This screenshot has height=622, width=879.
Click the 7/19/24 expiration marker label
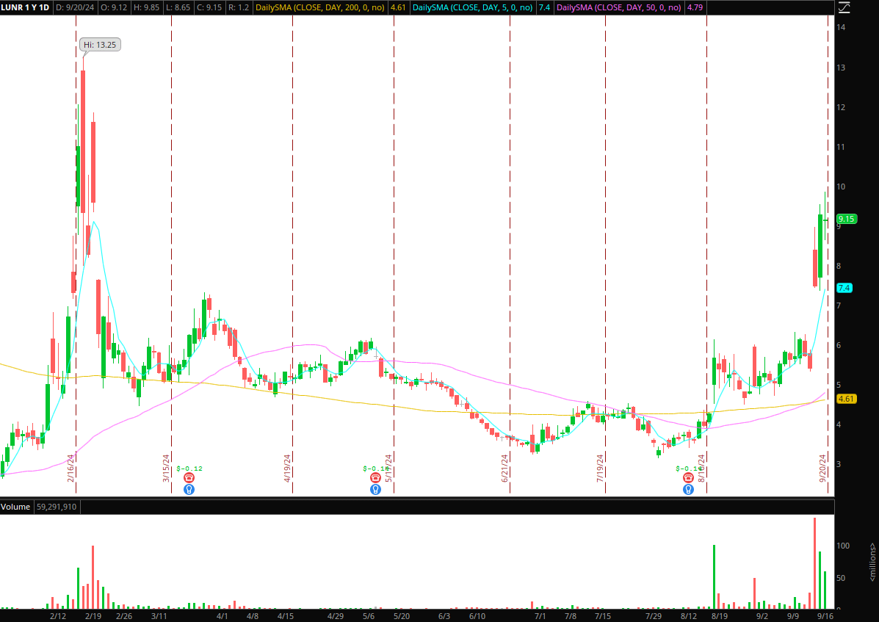point(600,468)
